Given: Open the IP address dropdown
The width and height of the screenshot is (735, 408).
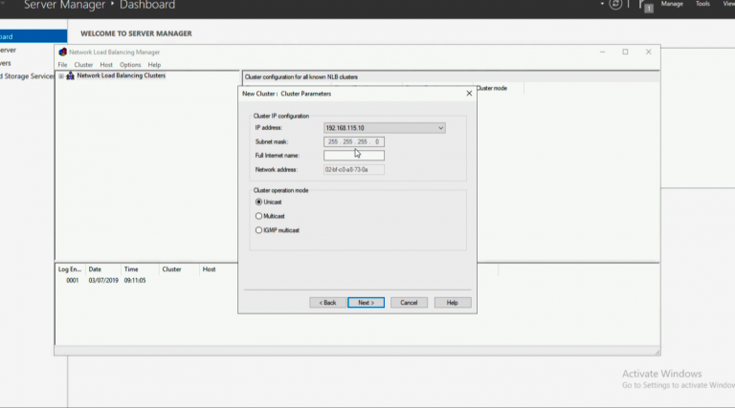Looking at the screenshot, I should [x=440, y=128].
